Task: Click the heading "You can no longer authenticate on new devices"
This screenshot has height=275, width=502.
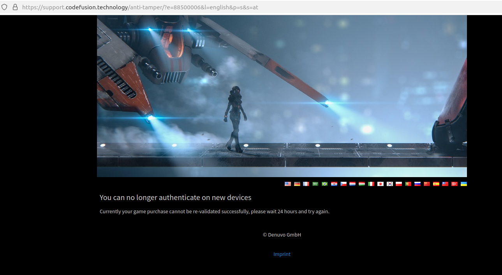Action: [176, 197]
